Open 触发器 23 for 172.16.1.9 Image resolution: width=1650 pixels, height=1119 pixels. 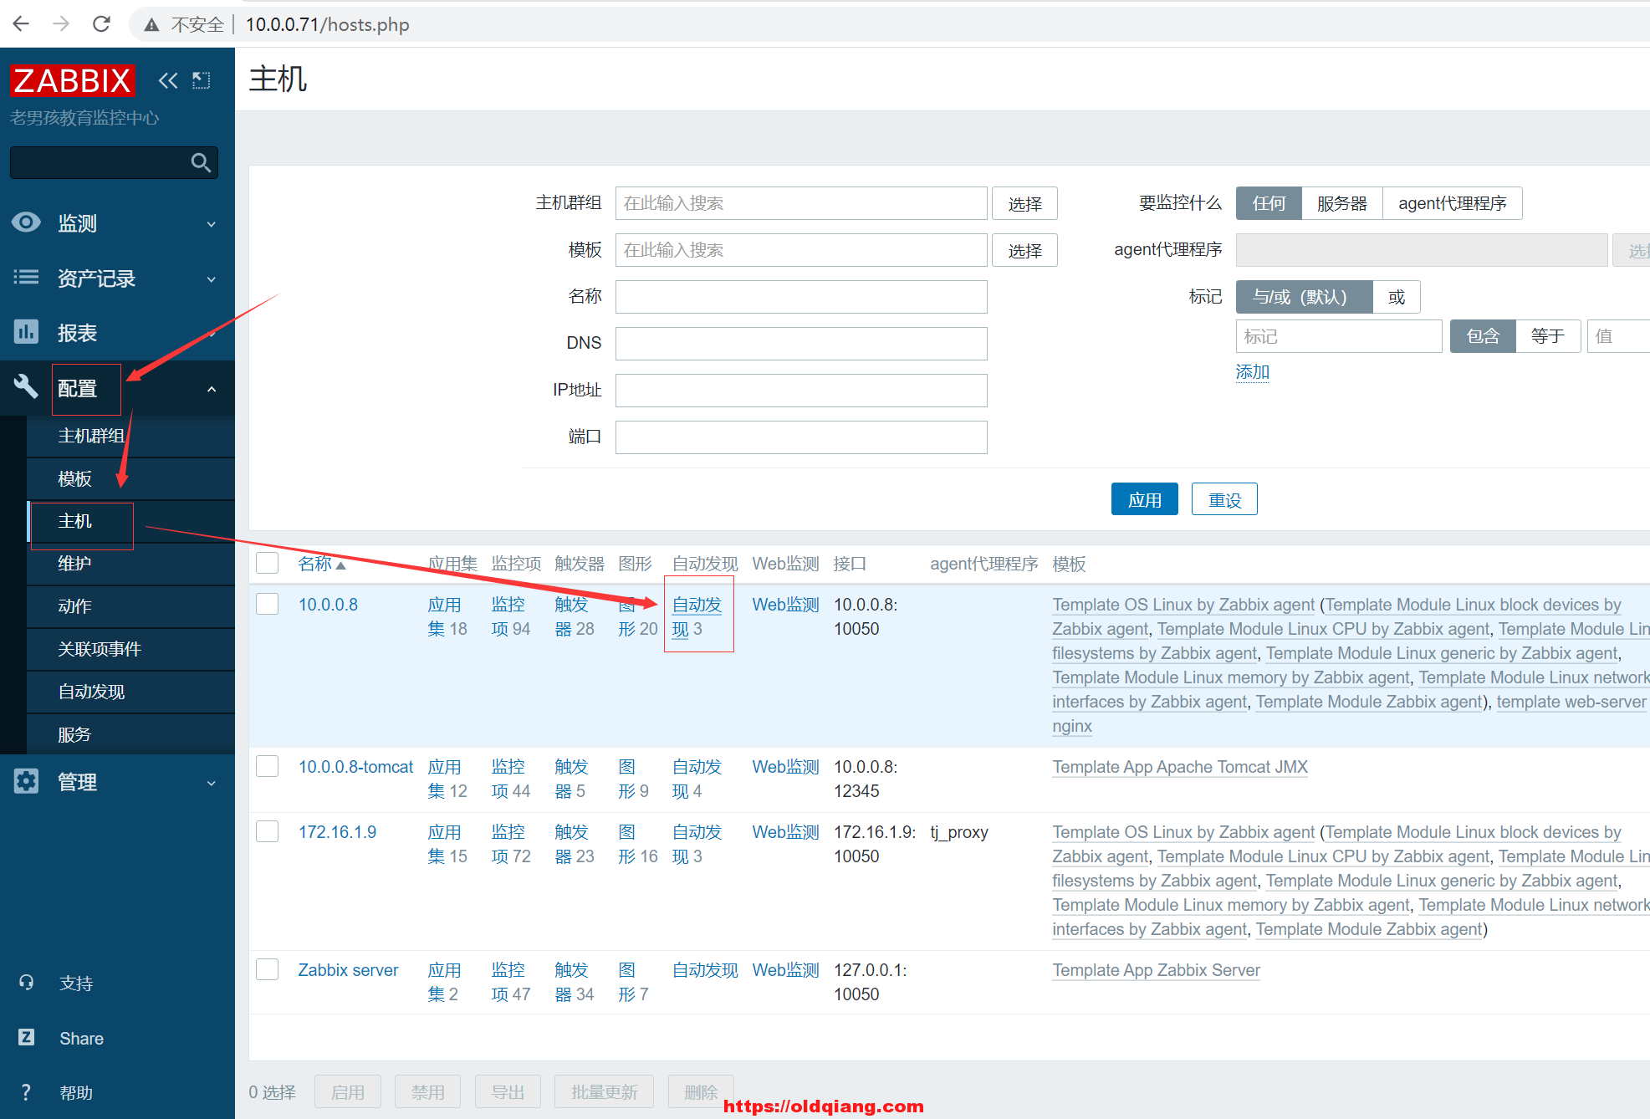574,844
